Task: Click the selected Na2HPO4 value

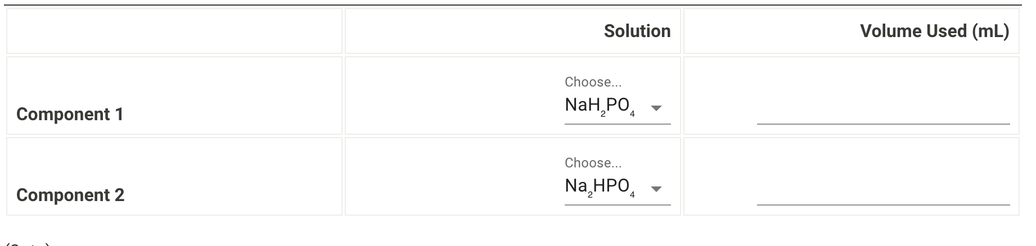Action: [x=600, y=187]
